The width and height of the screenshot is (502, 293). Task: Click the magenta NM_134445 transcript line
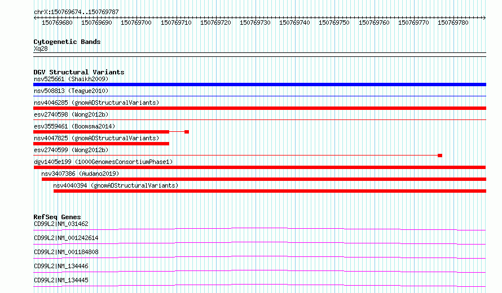(259, 285)
